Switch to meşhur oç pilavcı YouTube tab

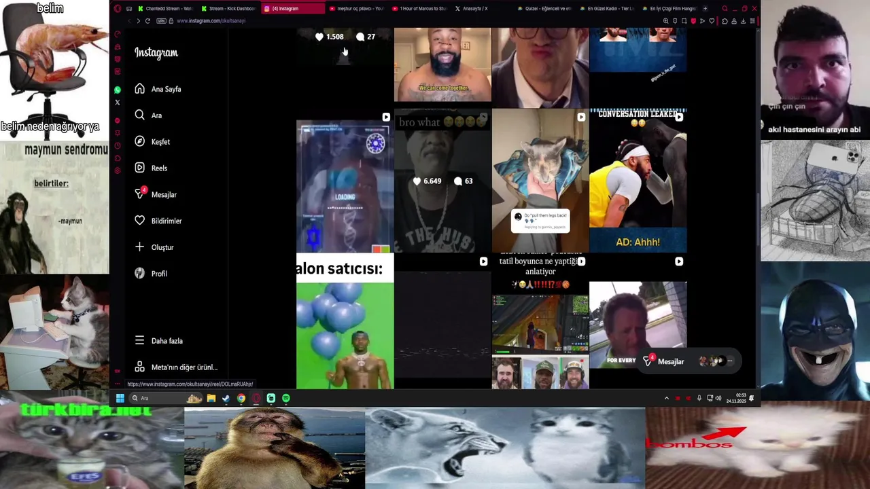357,9
